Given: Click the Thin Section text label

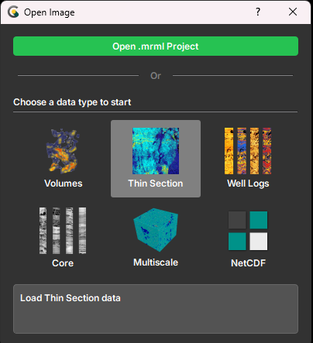Looking at the screenshot, I should (x=156, y=184).
